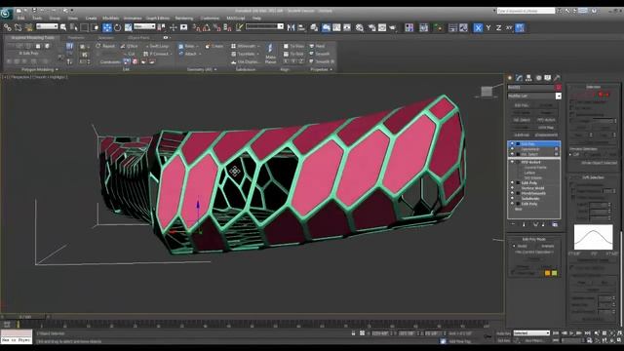Click Configure Modifier Sets icon below stack
624x351 pixels.
click(555, 224)
